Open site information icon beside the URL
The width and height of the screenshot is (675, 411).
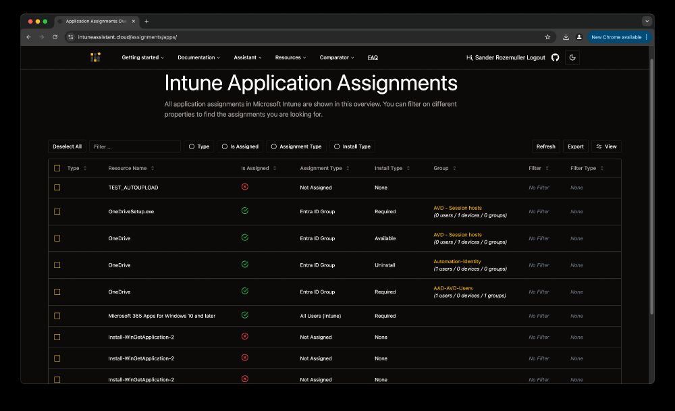pos(71,37)
